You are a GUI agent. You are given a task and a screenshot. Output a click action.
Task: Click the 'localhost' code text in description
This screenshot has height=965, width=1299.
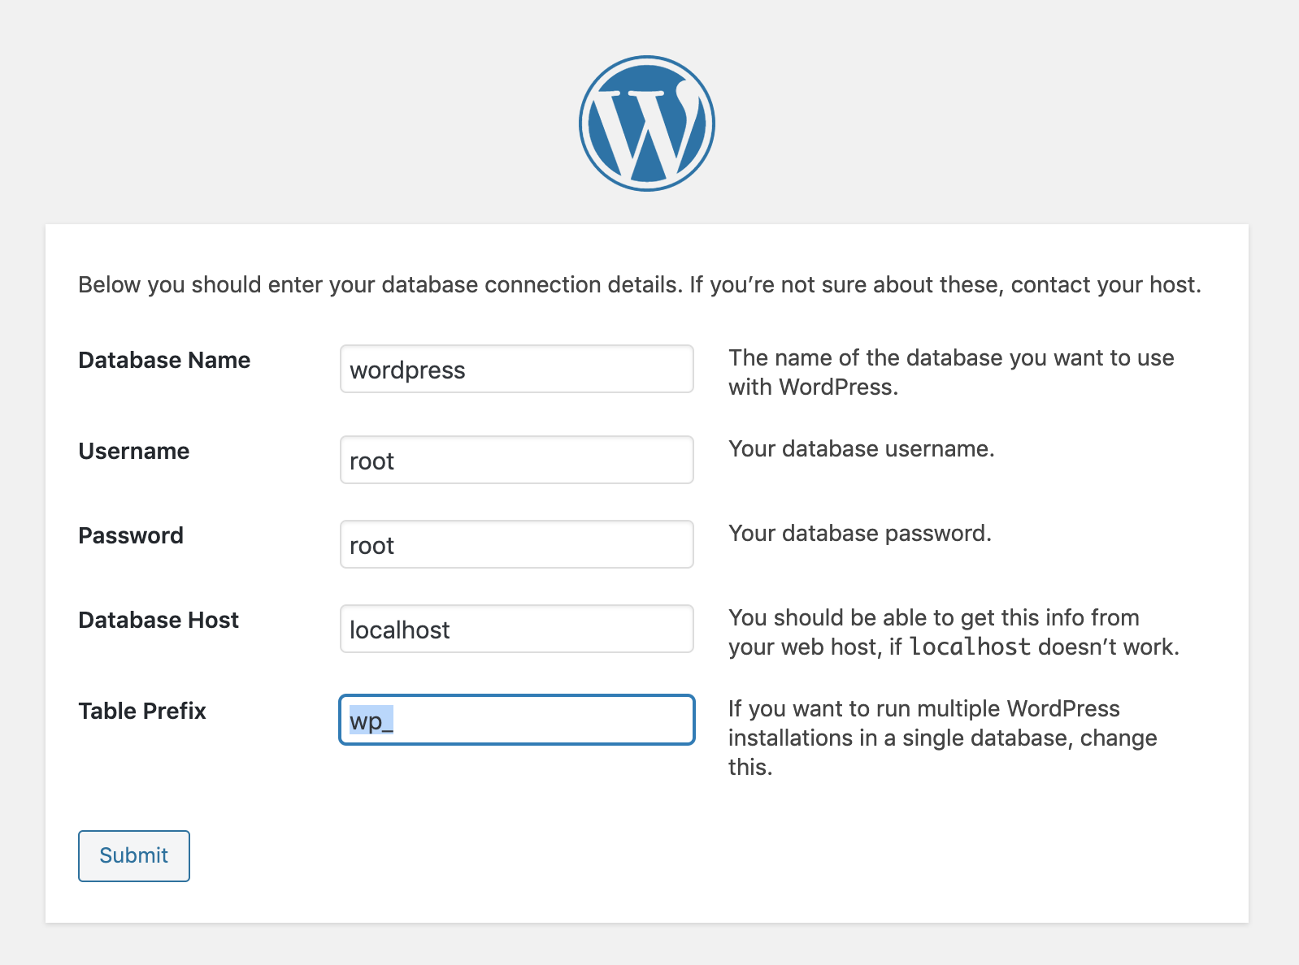point(970,647)
